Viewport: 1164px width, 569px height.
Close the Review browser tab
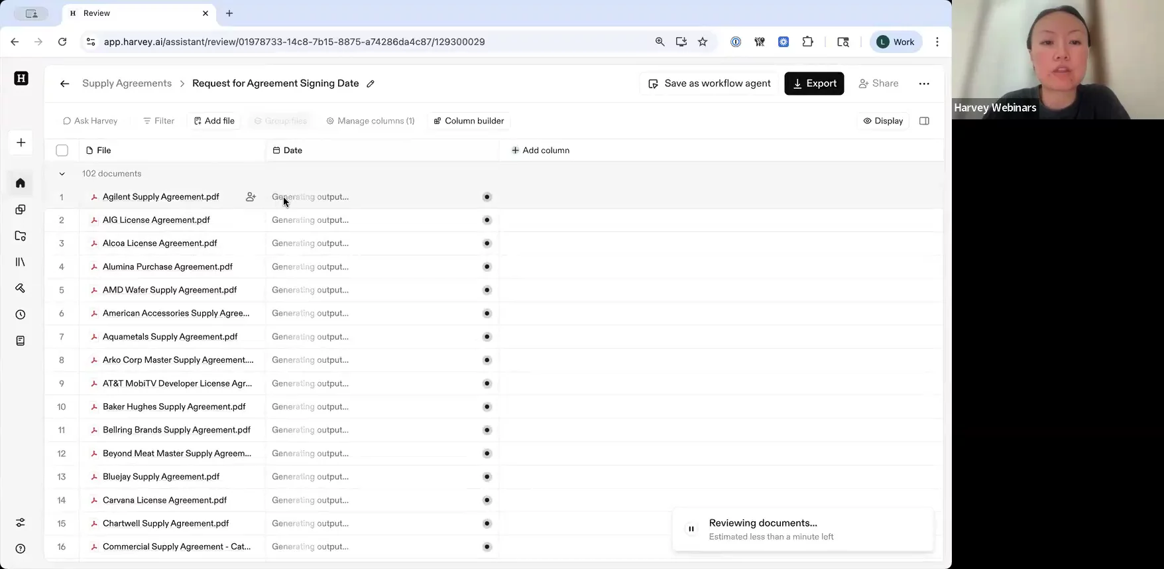tap(205, 13)
